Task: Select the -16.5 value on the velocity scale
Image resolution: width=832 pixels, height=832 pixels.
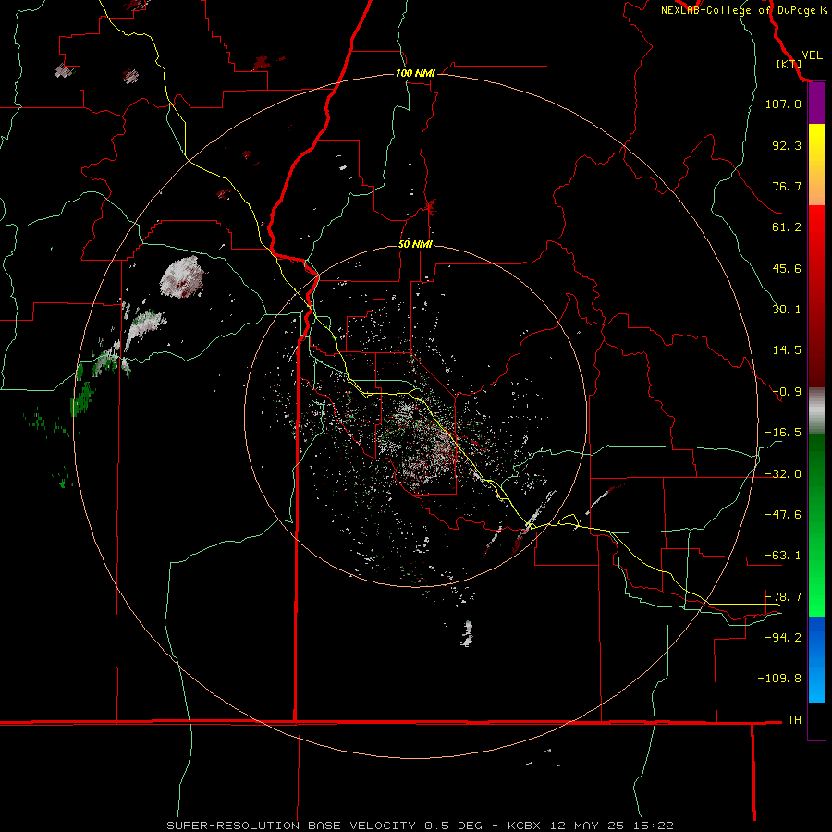Action: 783,433
